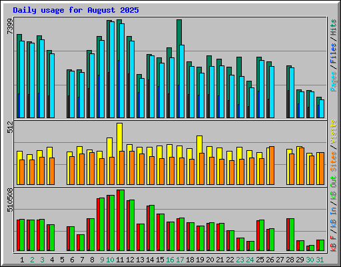Click the day 6 axis label
The height and width of the screenshot is (267, 341).
tap(72, 260)
